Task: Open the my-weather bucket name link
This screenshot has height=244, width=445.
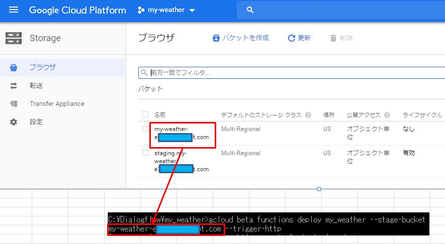Action: click(x=182, y=133)
